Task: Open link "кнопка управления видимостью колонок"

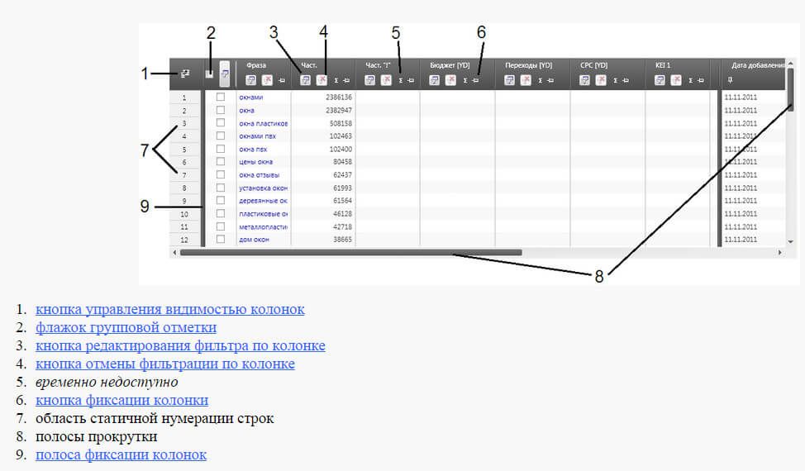Action: click(x=170, y=309)
